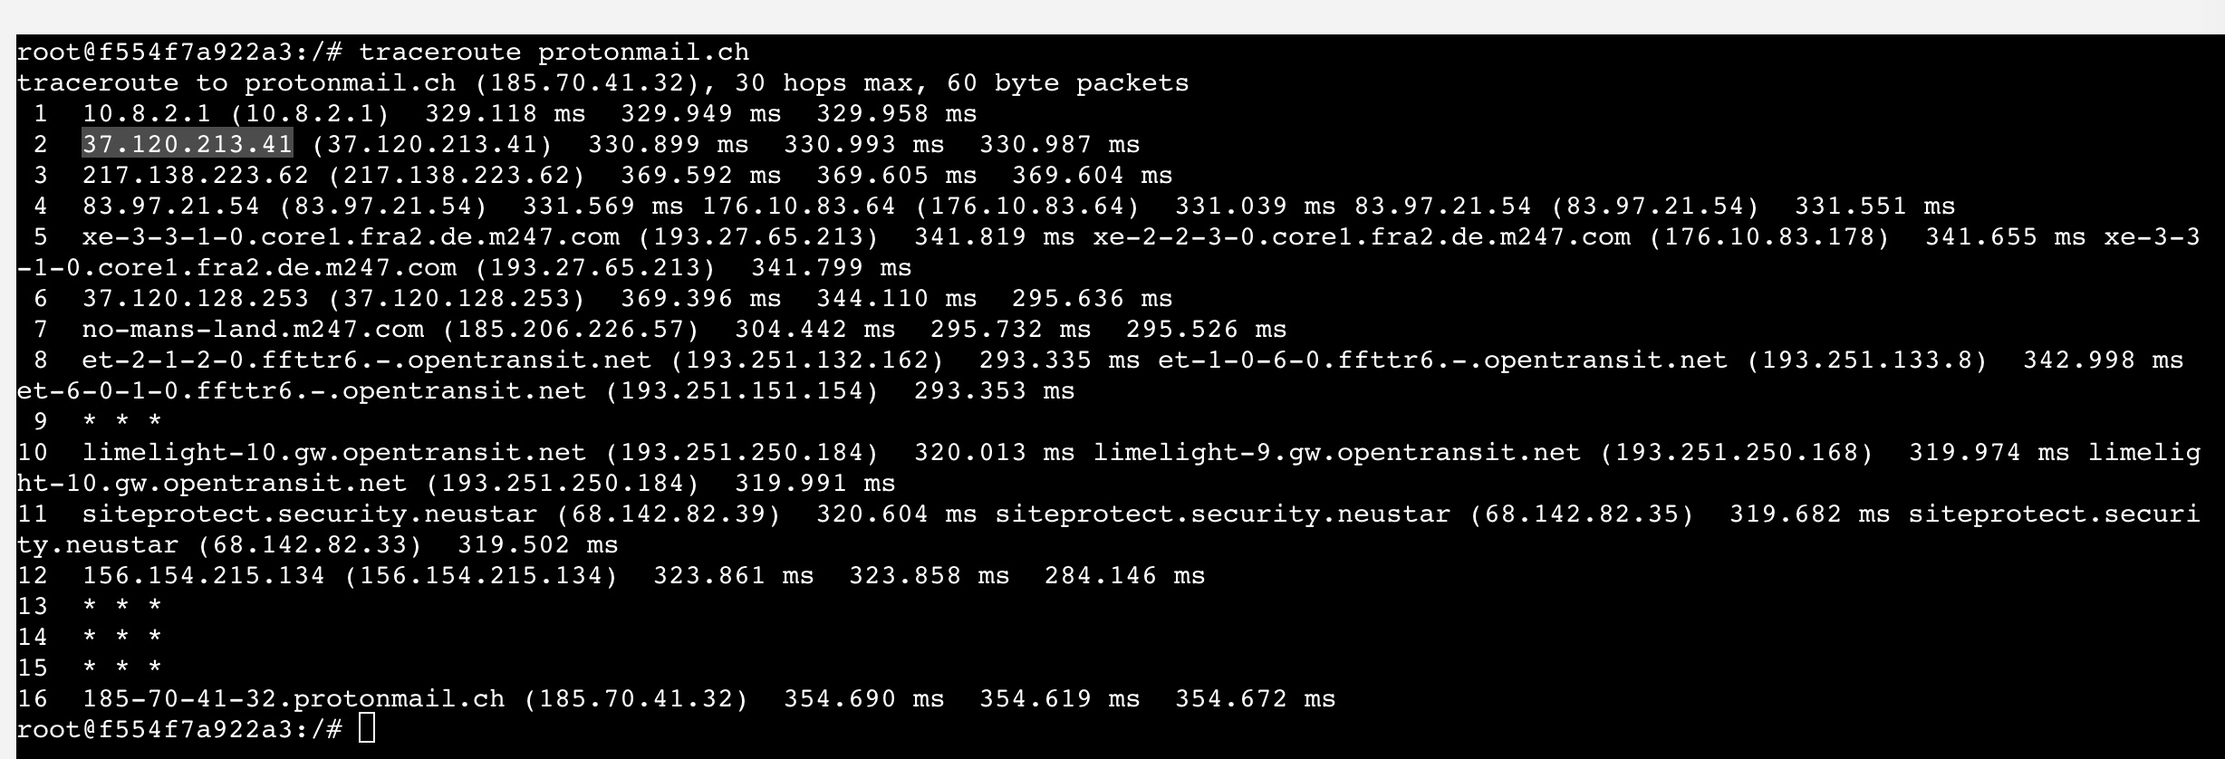
Task: Click the no-mans-land.m247.com hostname
Action: (x=253, y=329)
